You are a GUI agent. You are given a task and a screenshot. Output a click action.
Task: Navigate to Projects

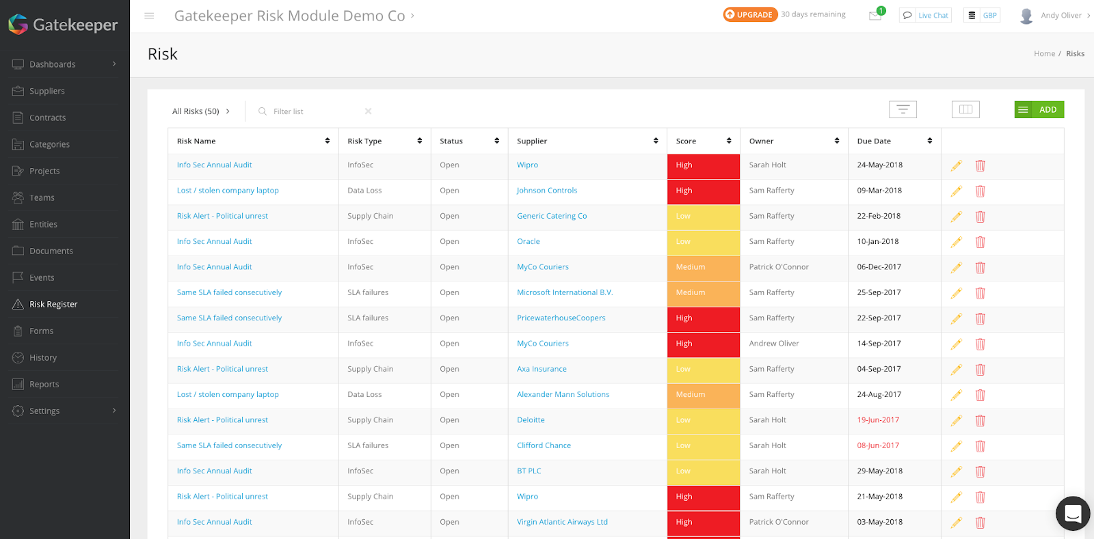44,171
